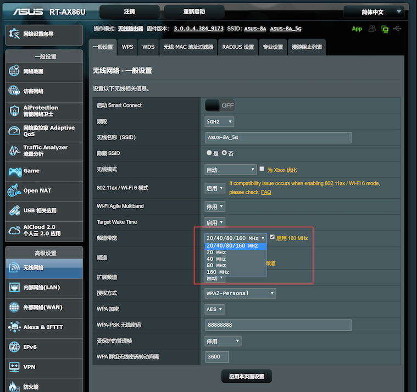Open the RADIUS settings tab
The image size is (417, 392).
pos(238,47)
